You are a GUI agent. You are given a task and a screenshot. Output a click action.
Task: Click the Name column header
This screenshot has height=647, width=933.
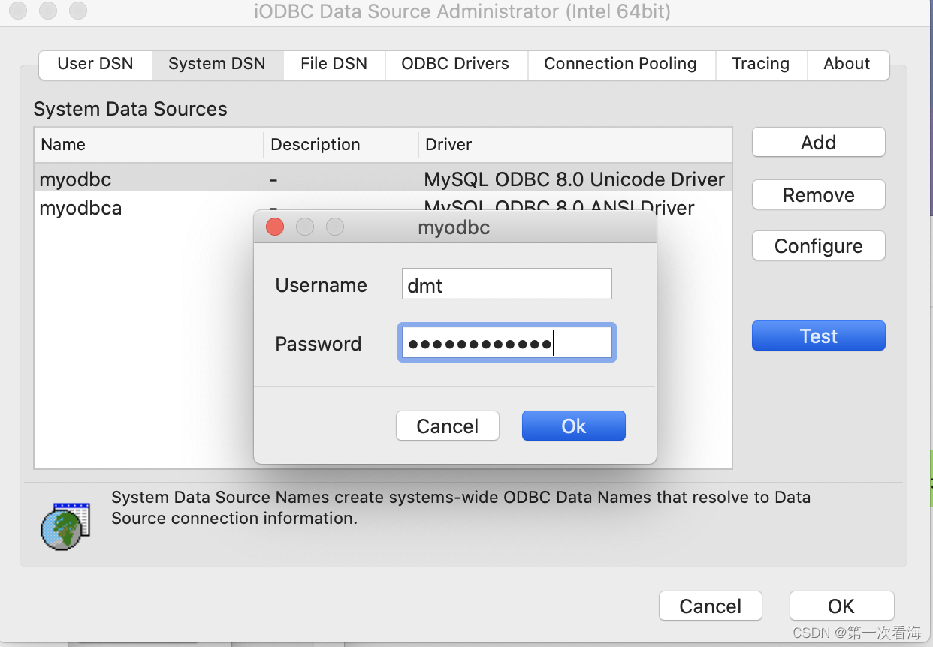149,144
